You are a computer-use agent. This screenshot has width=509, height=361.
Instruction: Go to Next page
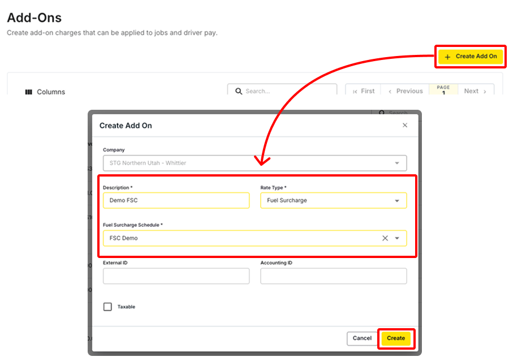476,91
